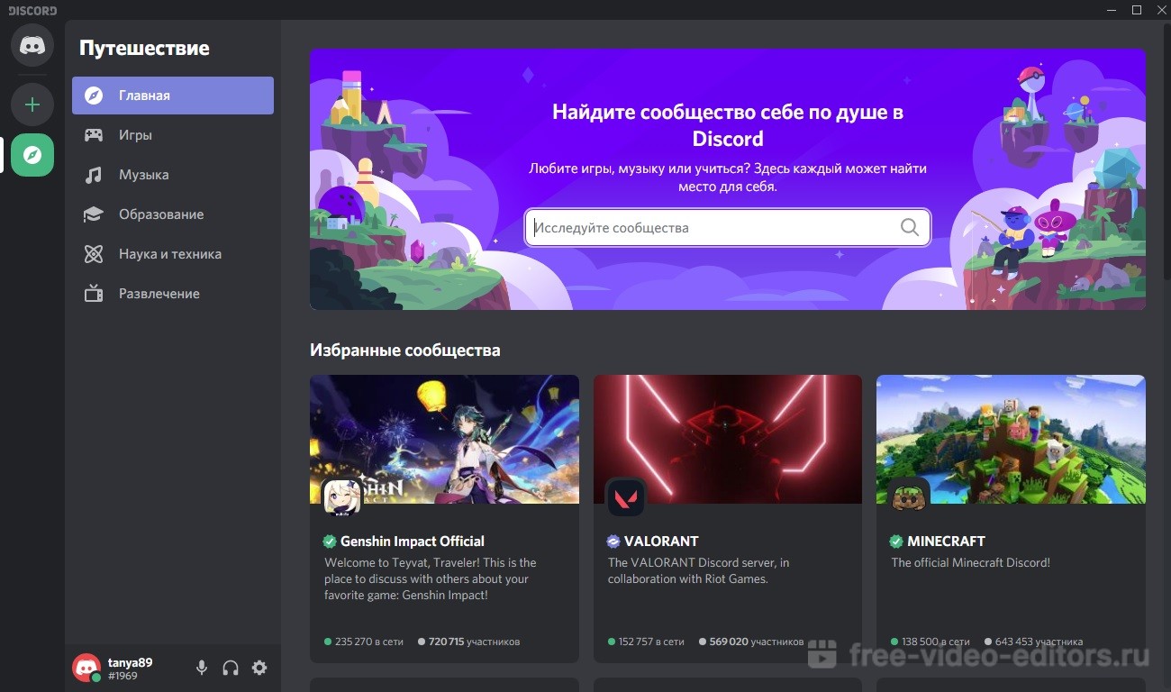Open Главная category tab
Image resolution: width=1171 pixels, height=692 pixels.
pos(173,96)
